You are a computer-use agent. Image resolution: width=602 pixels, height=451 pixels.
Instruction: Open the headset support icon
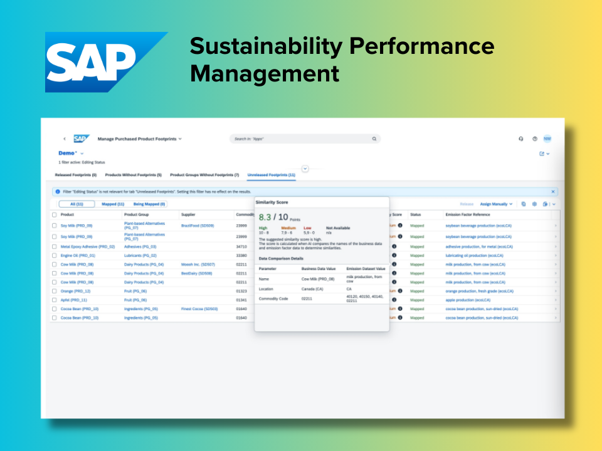(520, 139)
